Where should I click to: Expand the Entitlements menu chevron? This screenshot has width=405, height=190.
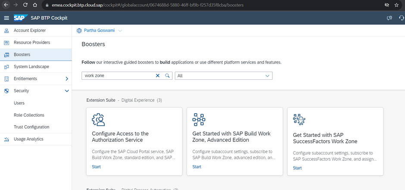67,79
